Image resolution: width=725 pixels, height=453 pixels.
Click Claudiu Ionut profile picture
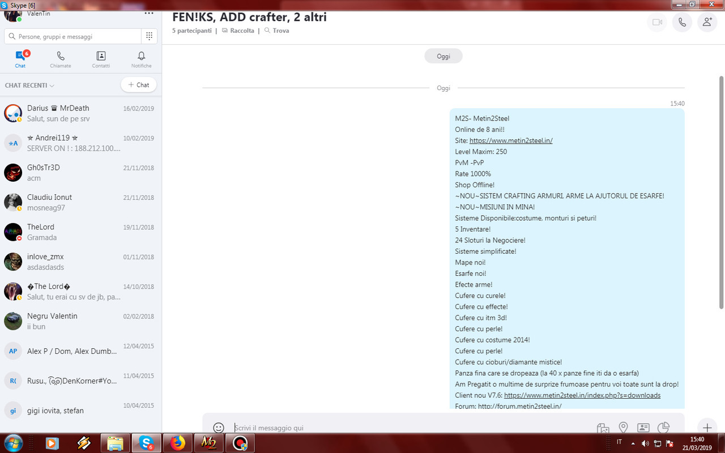pos(13,202)
